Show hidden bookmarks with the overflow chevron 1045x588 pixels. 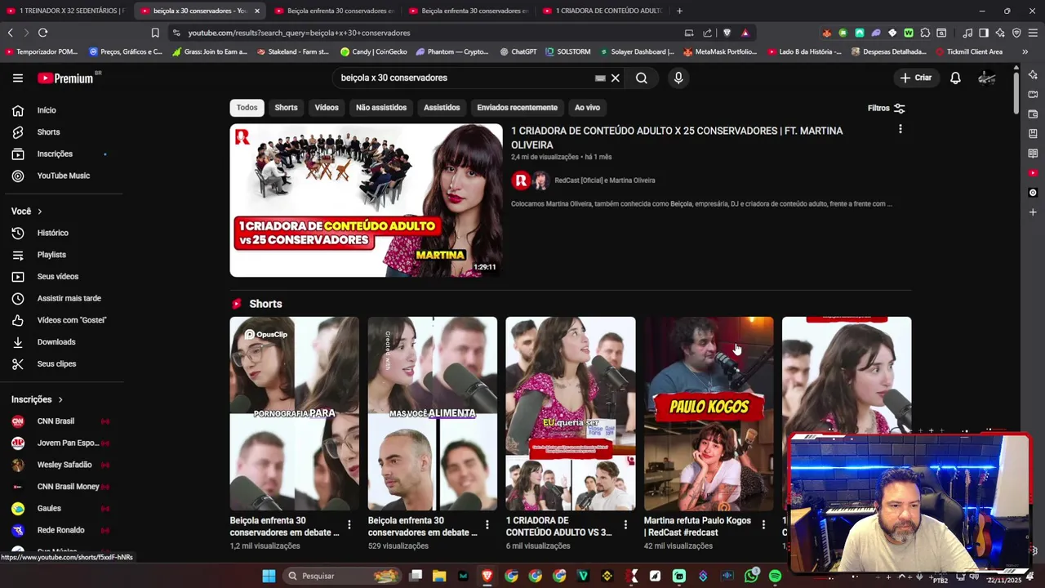click(x=1025, y=51)
